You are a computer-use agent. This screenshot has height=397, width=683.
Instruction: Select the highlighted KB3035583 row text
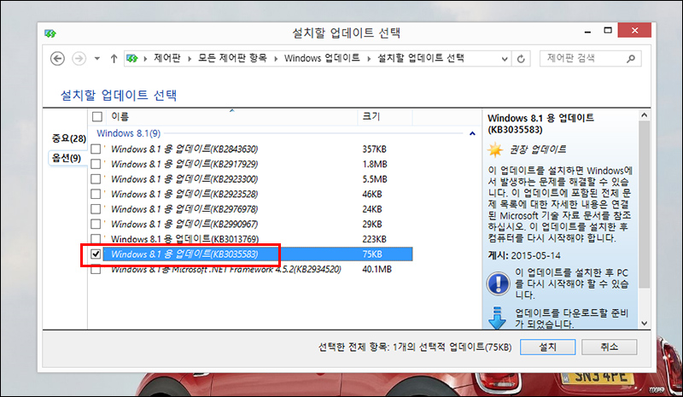tap(184, 254)
